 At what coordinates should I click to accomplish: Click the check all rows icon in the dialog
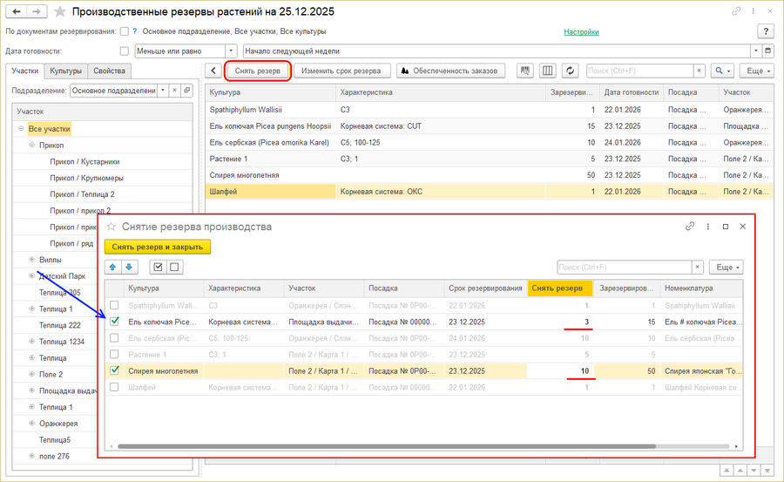click(158, 268)
